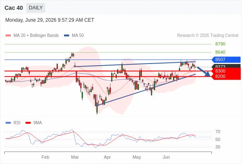This screenshot has width=242, height=164.
Task: Click the Mar label on time axis
Action: (75, 157)
